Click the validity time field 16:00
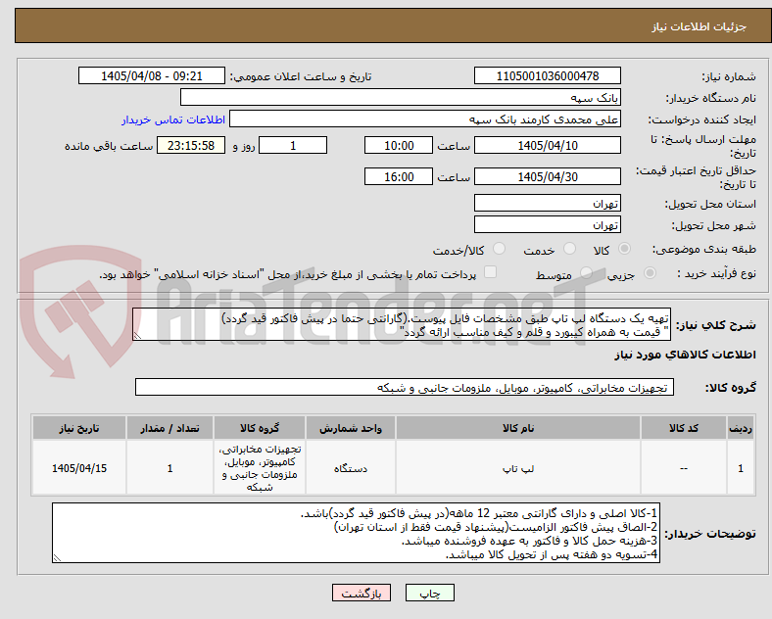Screen dimensions: 772x619 coord(399,176)
